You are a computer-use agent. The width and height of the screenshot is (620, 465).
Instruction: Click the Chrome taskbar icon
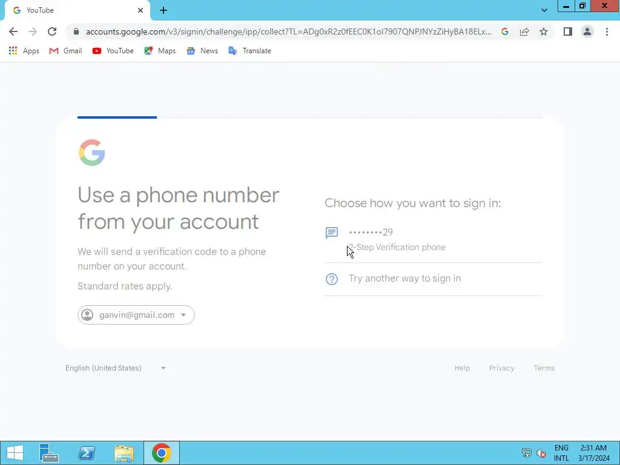click(161, 453)
